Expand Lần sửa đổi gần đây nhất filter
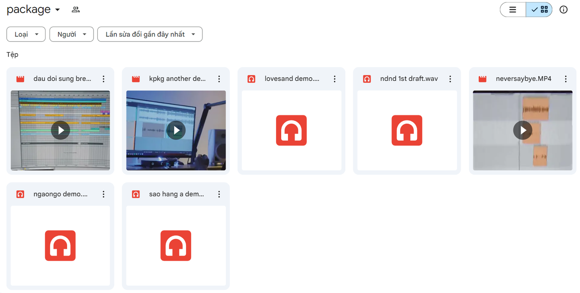580x293 pixels. (150, 34)
